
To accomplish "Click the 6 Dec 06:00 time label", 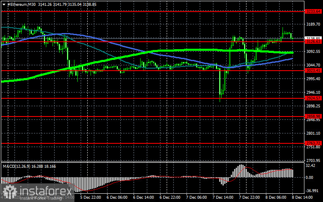I will click(x=117, y=197).
